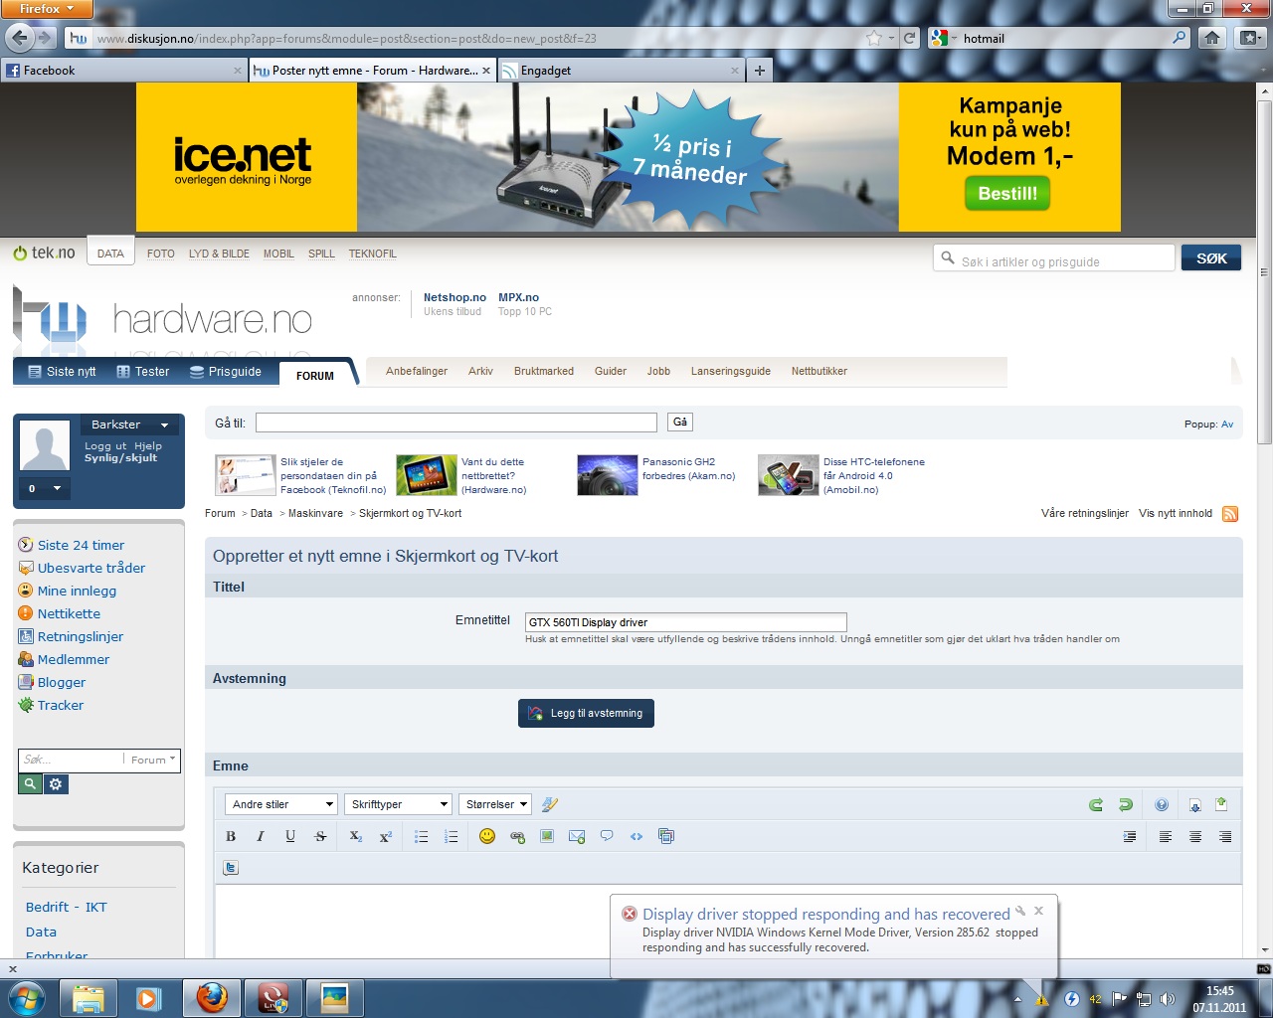Insert a bulleted list
This screenshot has height=1018, width=1273.
coord(421,836)
